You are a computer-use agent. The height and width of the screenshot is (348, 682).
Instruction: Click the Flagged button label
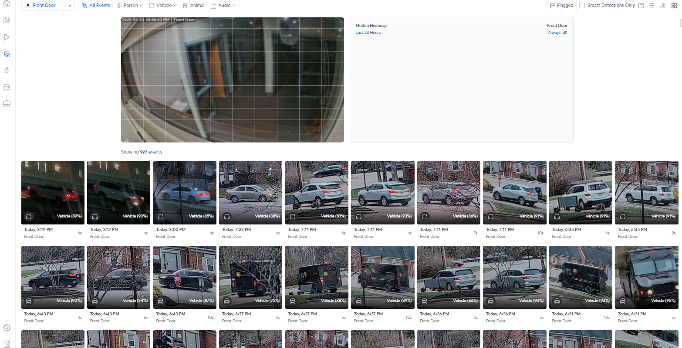click(565, 6)
